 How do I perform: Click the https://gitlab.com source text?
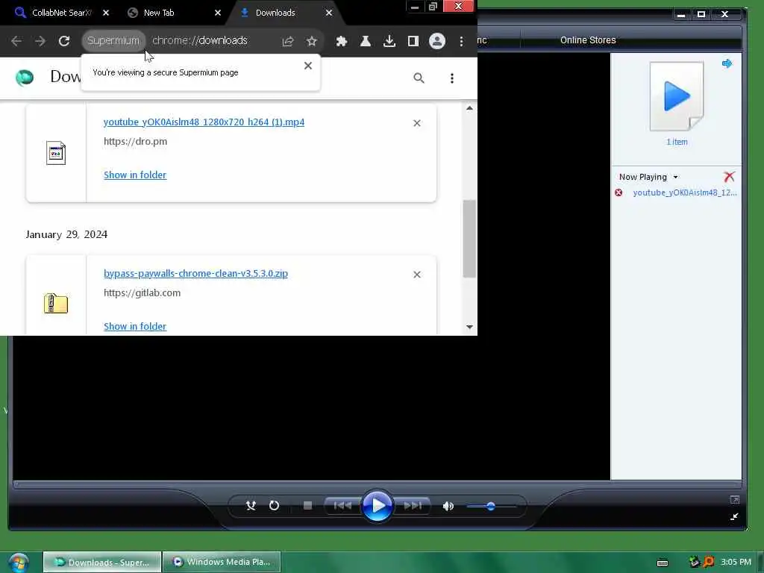coord(143,292)
